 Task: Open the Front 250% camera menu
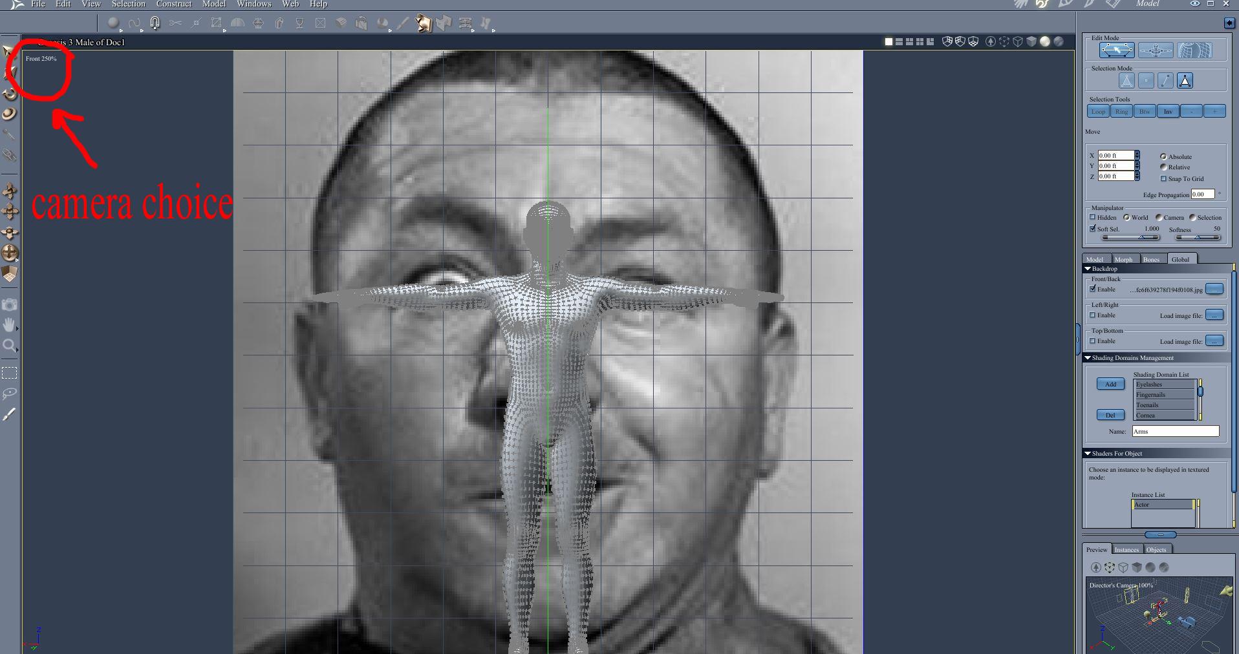[41, 58]
